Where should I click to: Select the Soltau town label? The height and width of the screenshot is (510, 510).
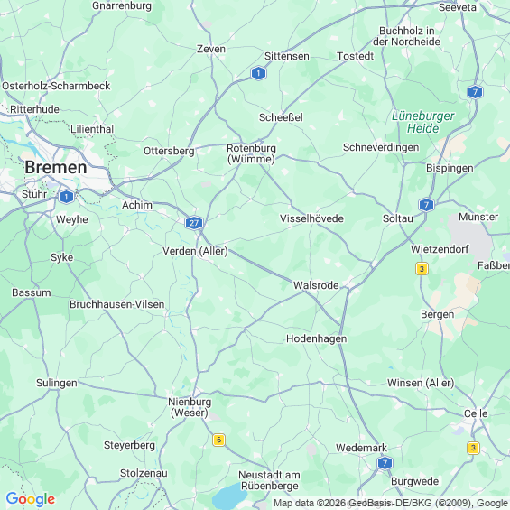[398, 218]
